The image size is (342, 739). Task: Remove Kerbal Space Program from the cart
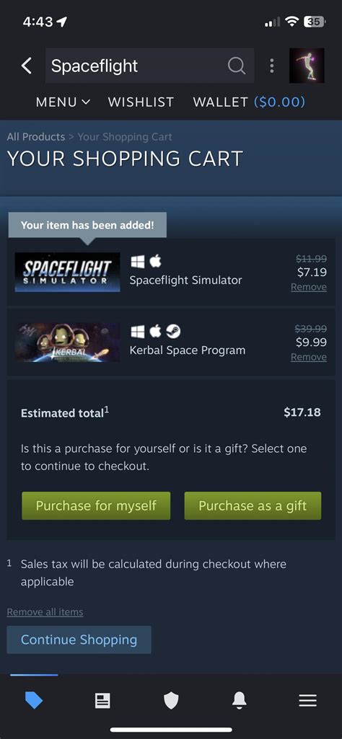[309, 358]
